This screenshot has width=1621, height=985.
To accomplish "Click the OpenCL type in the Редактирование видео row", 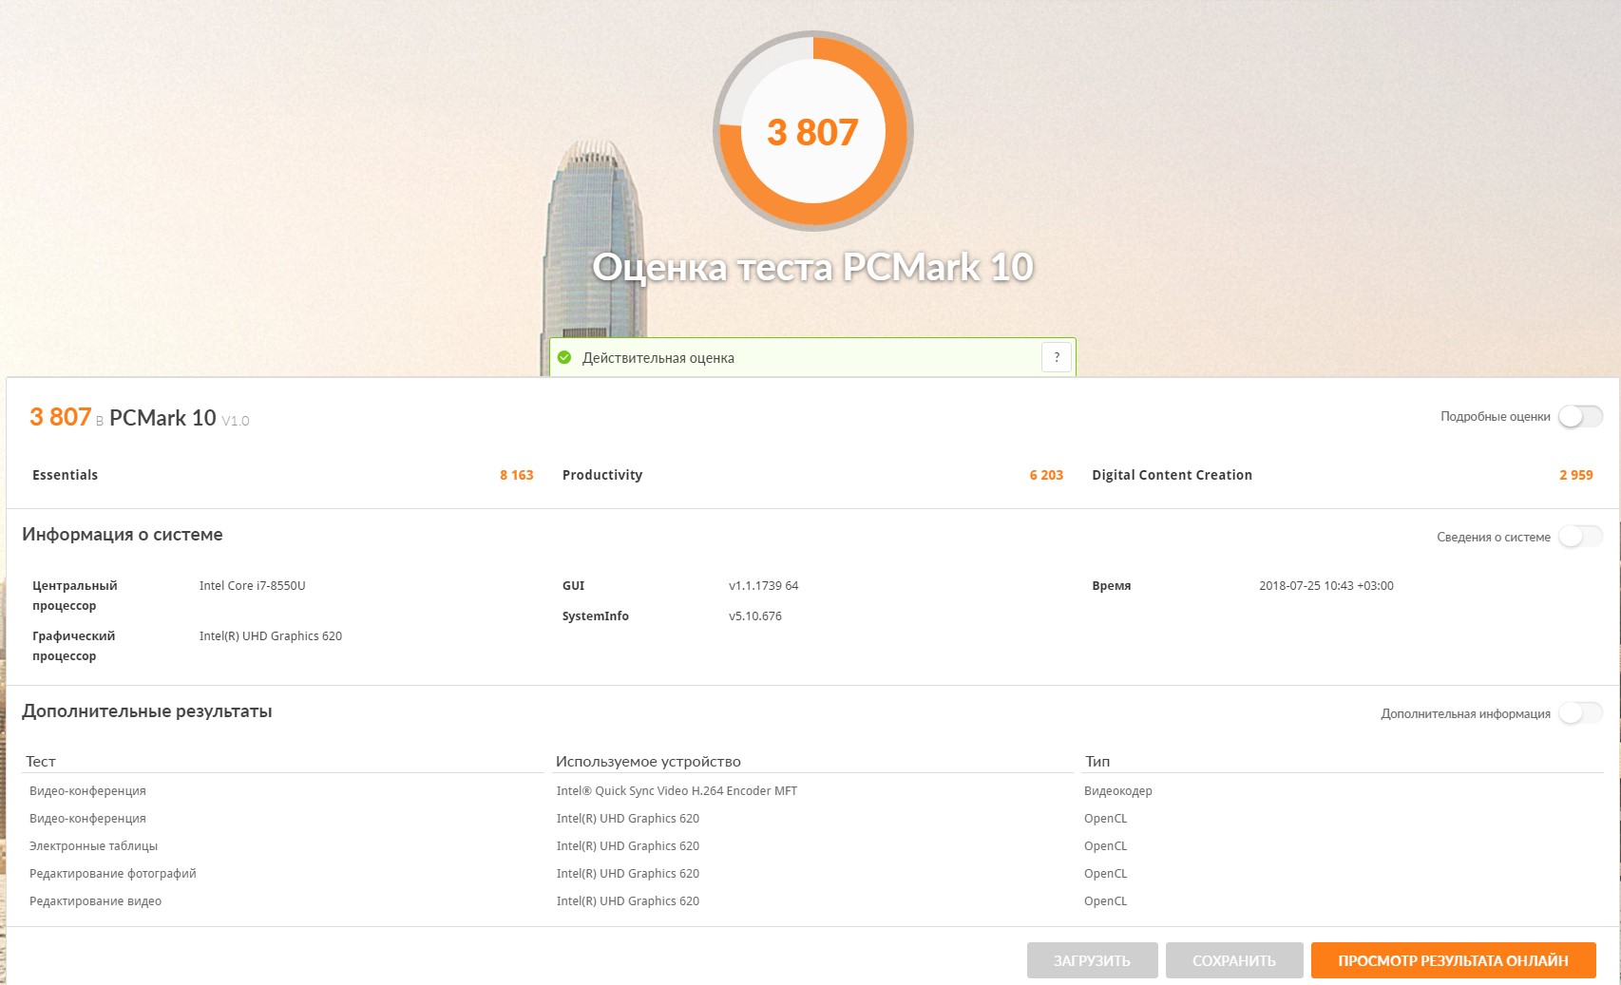I will point(1105,901).
